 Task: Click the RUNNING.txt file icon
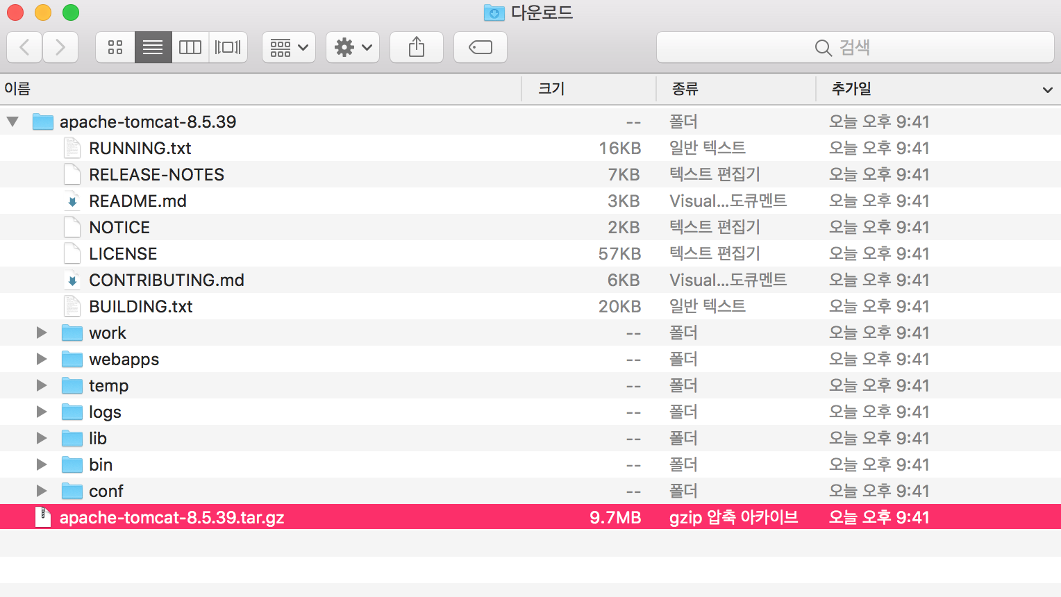pyautogui.click(x=72, y=148)
